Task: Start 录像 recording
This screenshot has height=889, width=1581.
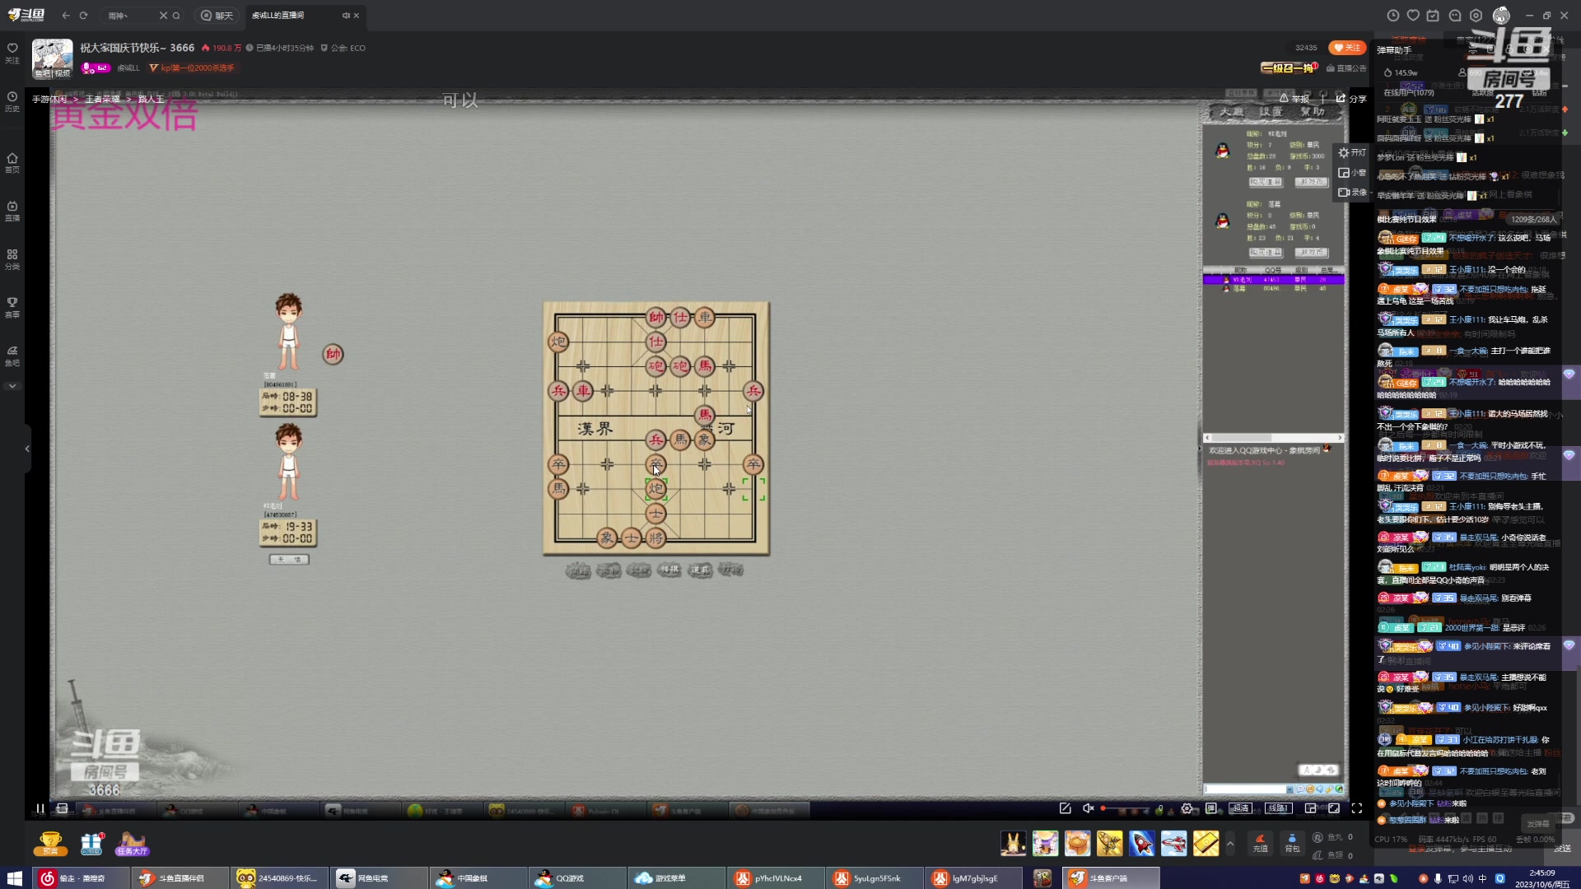Action: 1352,192
